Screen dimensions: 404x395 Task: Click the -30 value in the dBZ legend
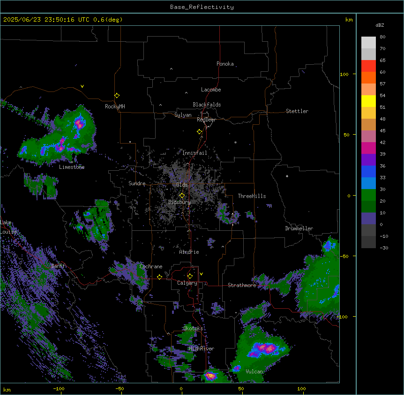(x=384, y=248)
